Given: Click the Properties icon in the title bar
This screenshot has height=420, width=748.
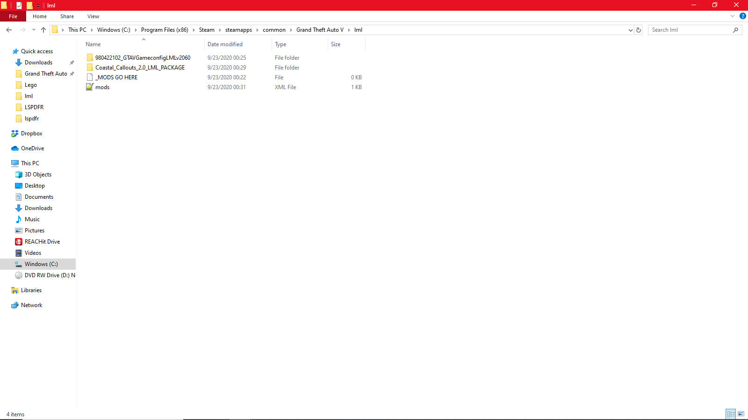Looking at the screenshot, I should pyautogui.click(x=19, y=6).
